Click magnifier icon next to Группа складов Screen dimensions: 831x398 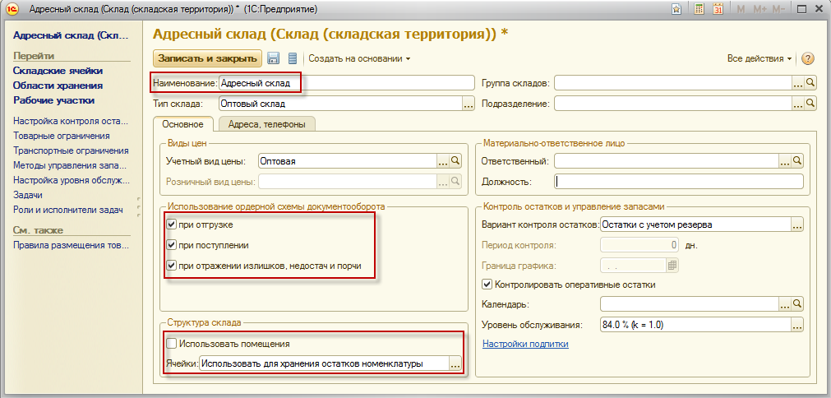(x=810, y=82)
